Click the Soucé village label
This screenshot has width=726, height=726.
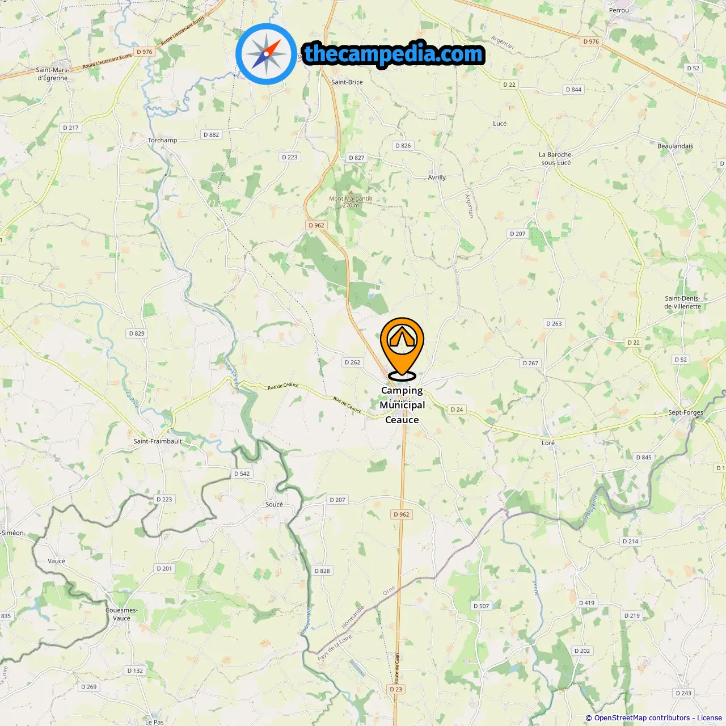tap(274, 504)
